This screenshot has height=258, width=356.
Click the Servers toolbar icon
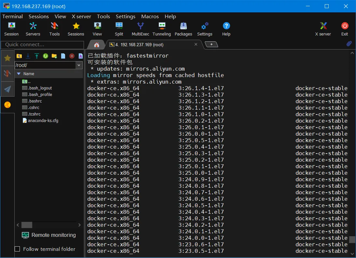33,29
